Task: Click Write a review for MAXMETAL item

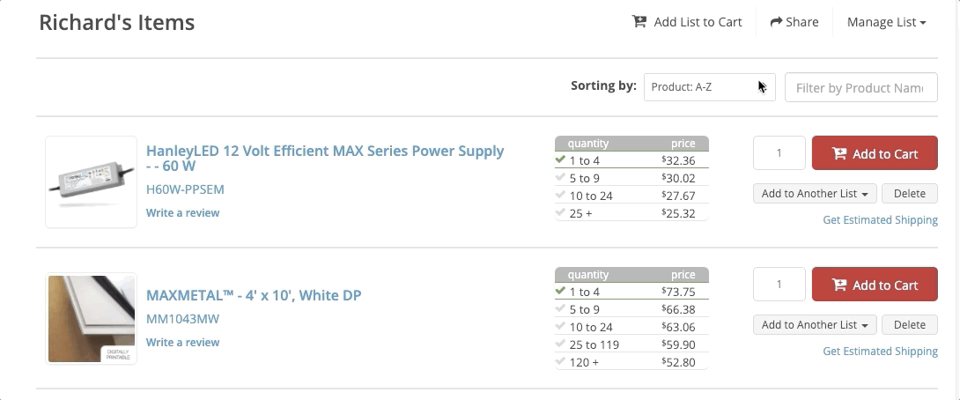Action: tap(182, 342)
